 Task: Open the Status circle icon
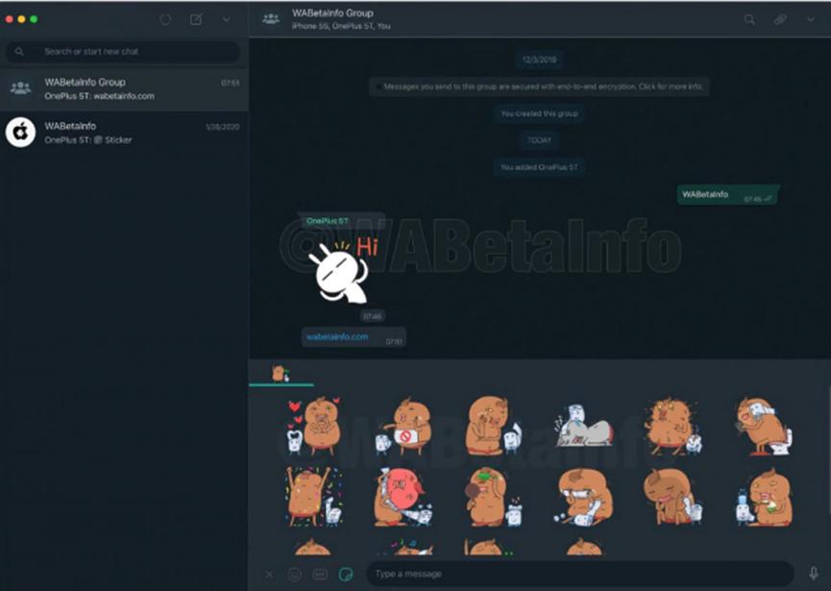tap(165, 19)
